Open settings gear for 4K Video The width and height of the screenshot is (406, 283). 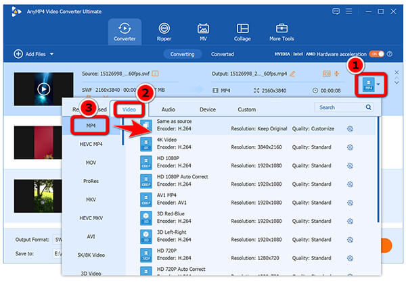click(x=350, y=147)
